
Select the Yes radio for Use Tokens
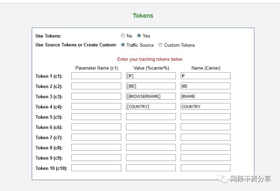click(139, 35)
